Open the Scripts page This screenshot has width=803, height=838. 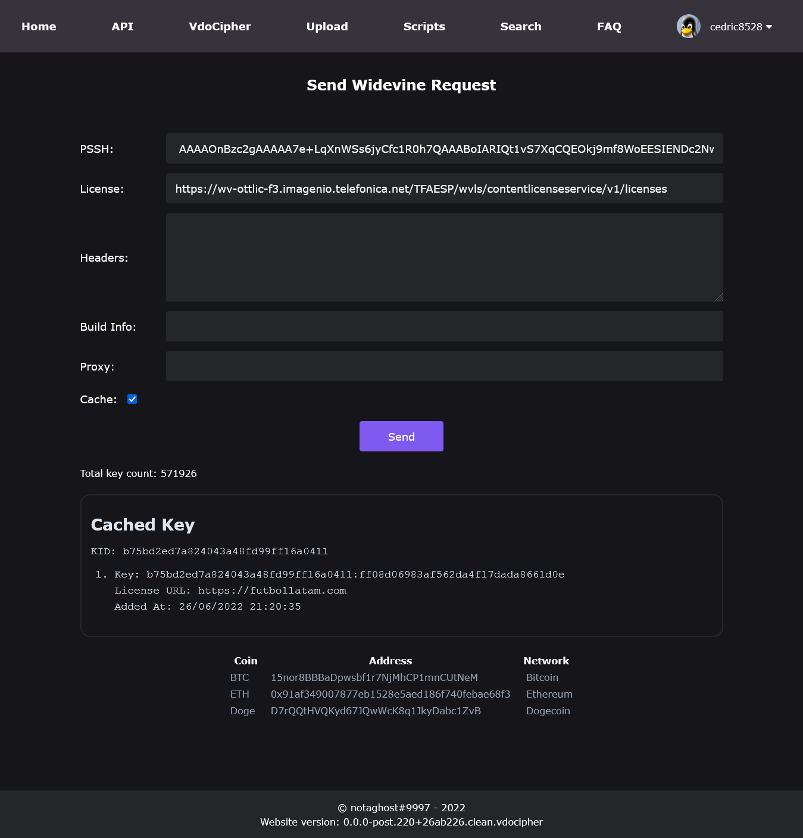point(424,26)
